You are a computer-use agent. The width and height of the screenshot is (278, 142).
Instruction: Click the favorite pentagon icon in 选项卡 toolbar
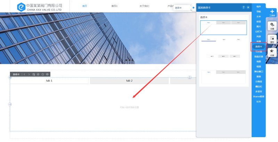[43, 74]
